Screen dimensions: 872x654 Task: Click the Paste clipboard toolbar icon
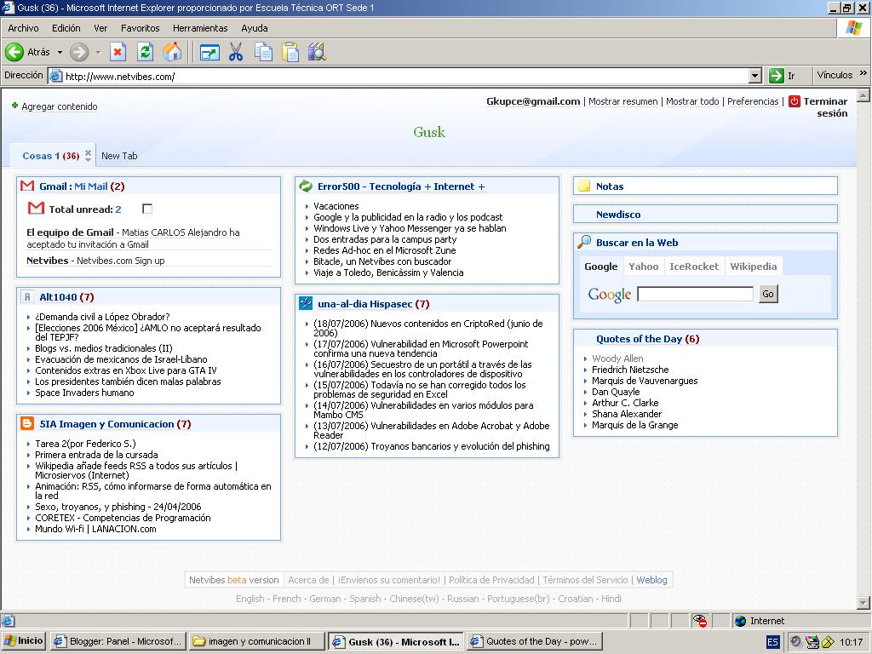click(x=290, y=52)
